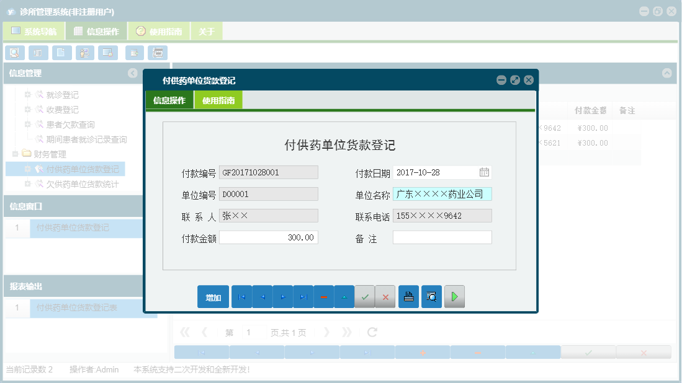
Task: Click the green run arrow icon
Action: [454, 296]
